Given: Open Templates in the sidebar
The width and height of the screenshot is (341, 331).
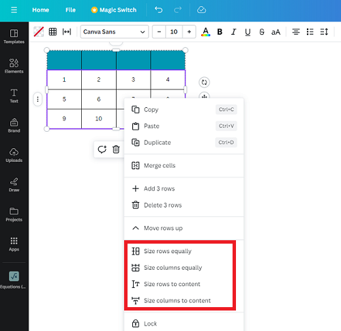Looking at the screenshot, I should (14, 36).
